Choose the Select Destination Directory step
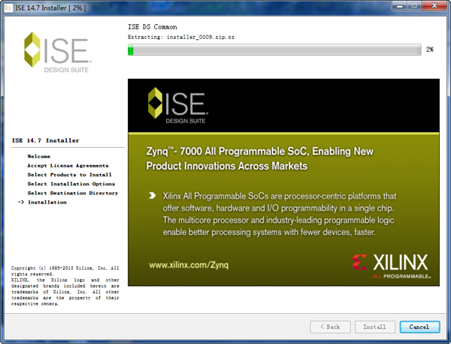This screenshot has width=451, height=344. (x=72, y=193)
